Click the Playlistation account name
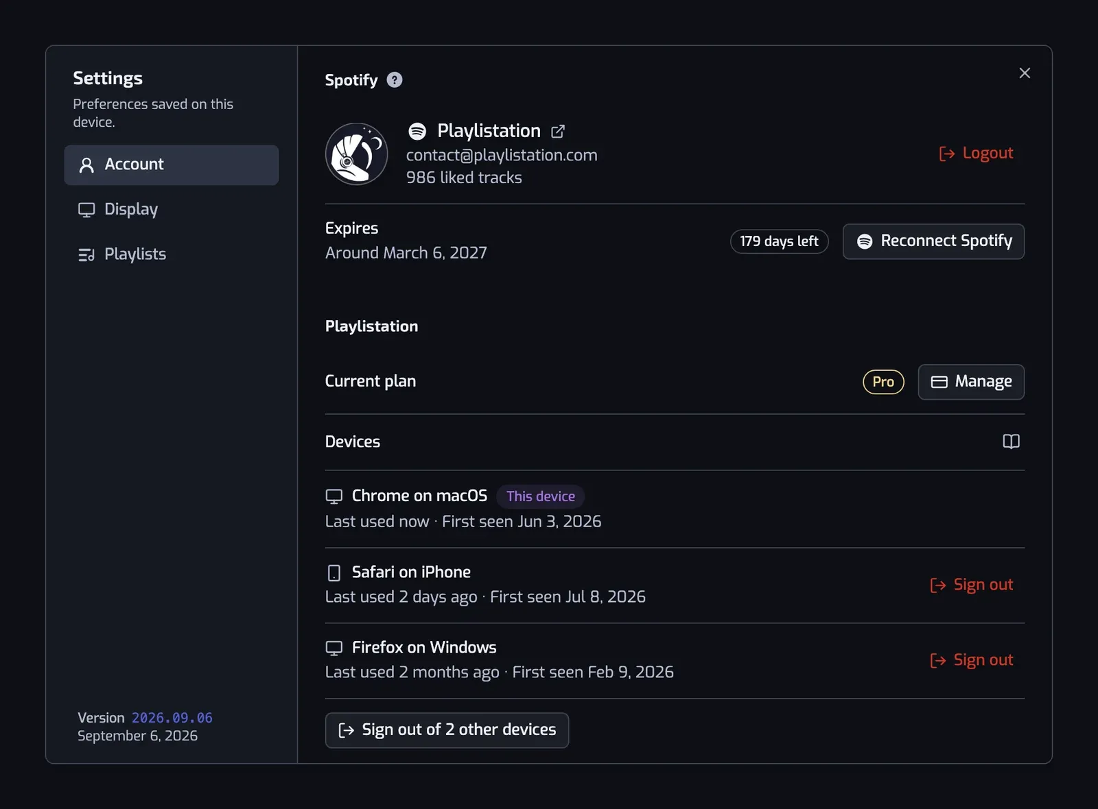Image resolution: width=1098 pixels, height=809 pixels. [489, 131]
